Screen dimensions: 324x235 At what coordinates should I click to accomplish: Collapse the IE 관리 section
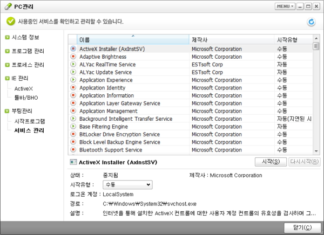click(x=7, y=79)
